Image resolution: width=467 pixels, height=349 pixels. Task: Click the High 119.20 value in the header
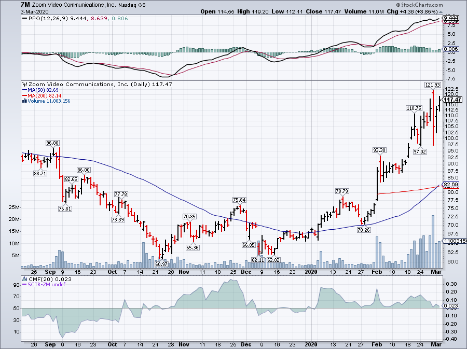[253, 11]
